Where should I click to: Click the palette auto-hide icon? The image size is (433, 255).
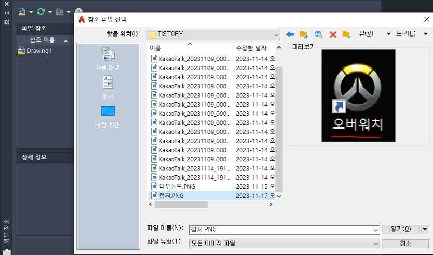(x=7, y=13)
